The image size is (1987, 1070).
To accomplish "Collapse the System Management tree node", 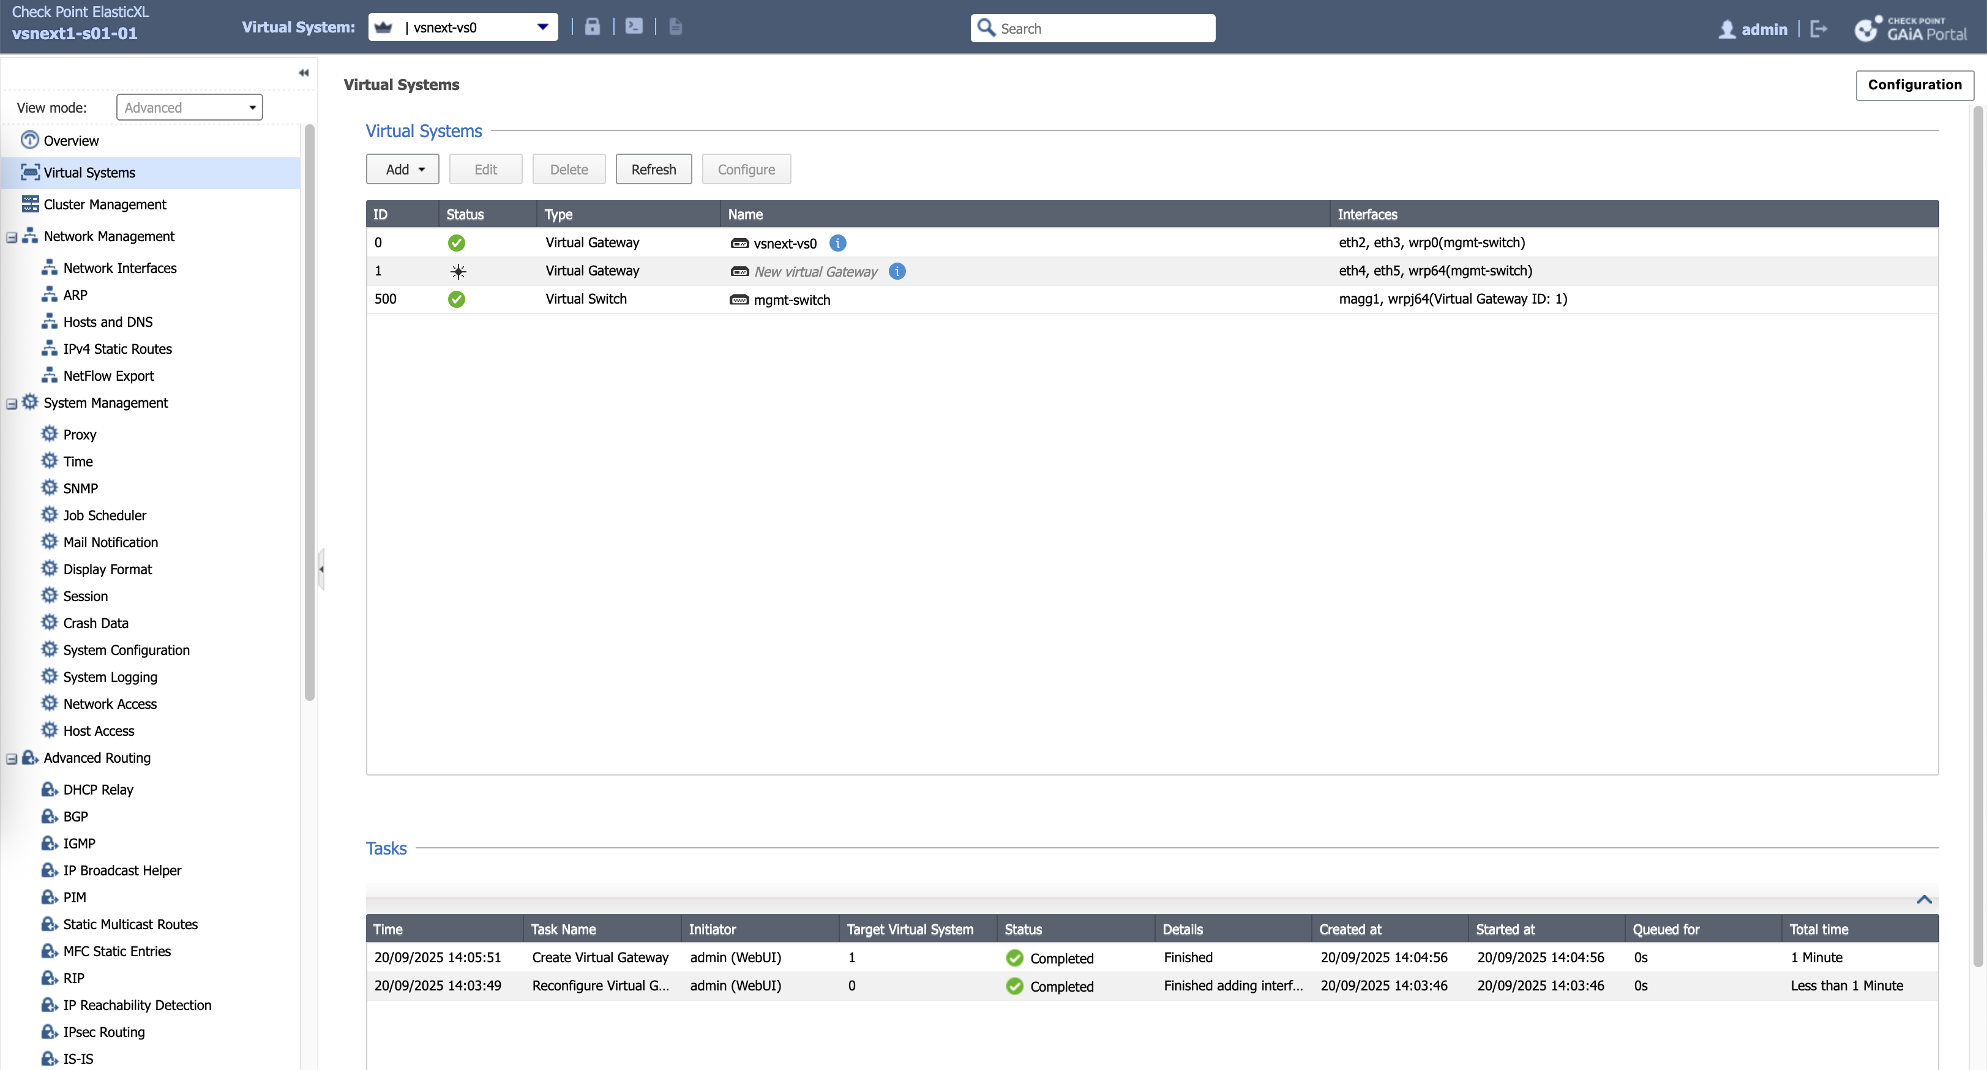I will [x=12, y=404].
